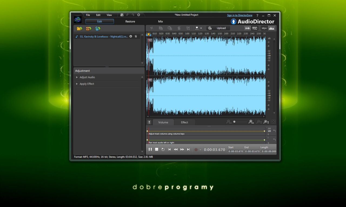The width and height of the screenshot is (346, 207).
Task: Select the Effect tab
Action: click(x=184, y=122)
